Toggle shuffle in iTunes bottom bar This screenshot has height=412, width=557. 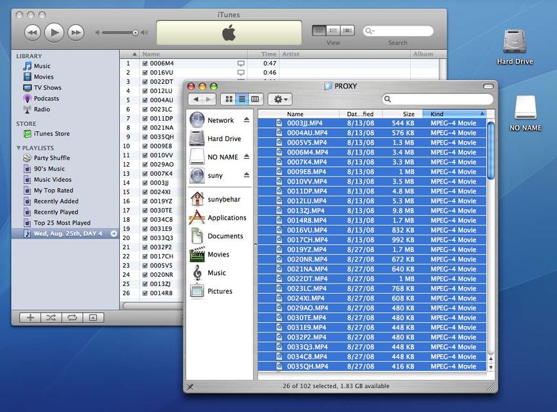coord(51,318)
